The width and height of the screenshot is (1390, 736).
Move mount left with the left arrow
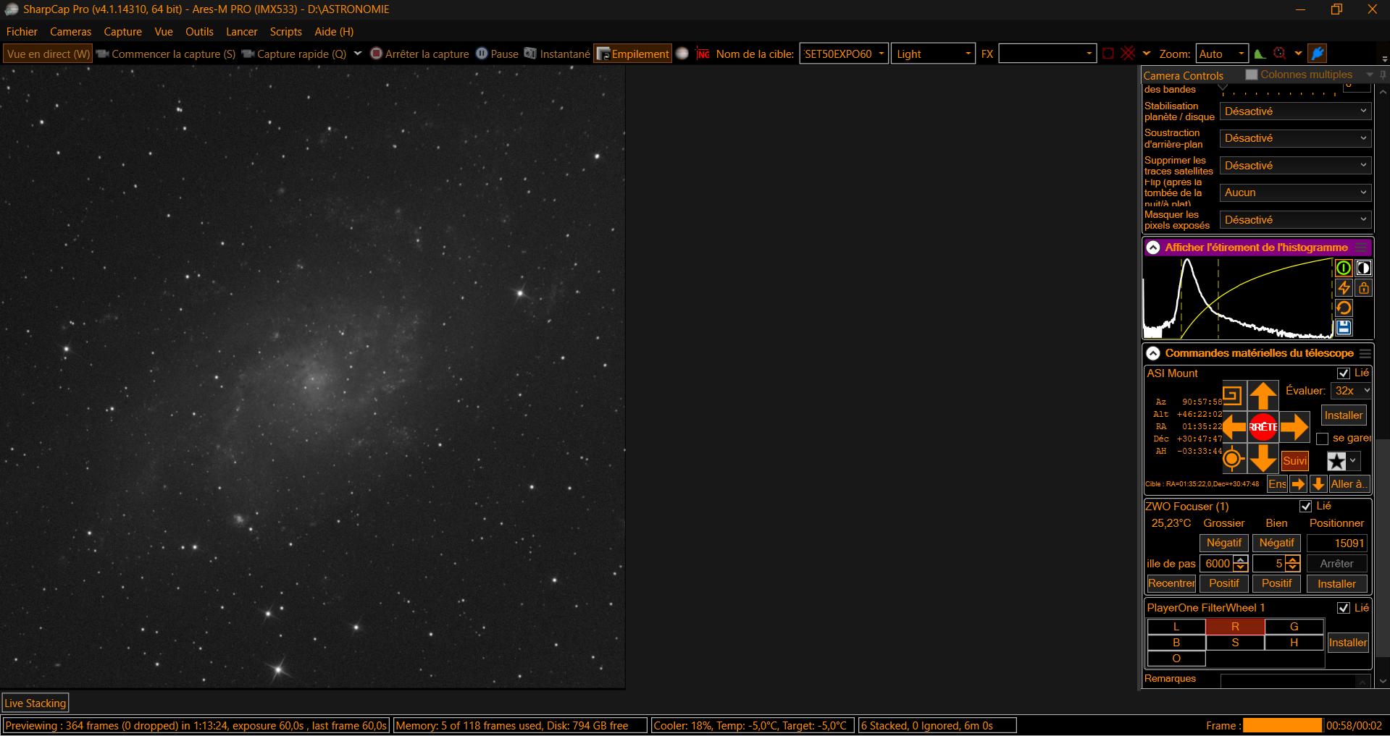coord(1234,427)
